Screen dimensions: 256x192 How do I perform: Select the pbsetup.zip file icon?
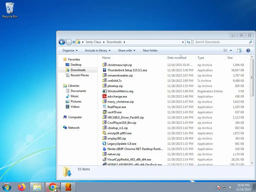point(104,86)
